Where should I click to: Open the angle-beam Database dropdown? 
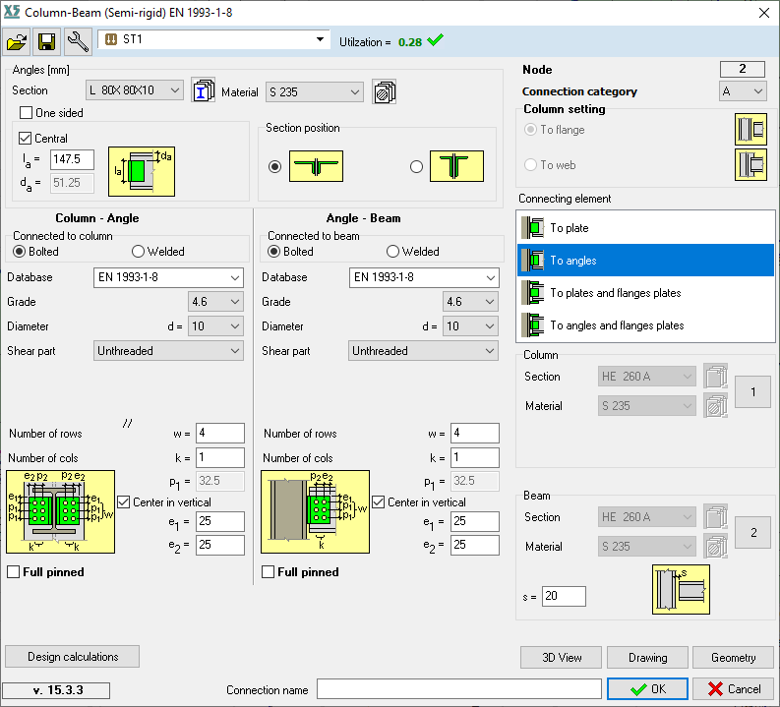point(424,277)
